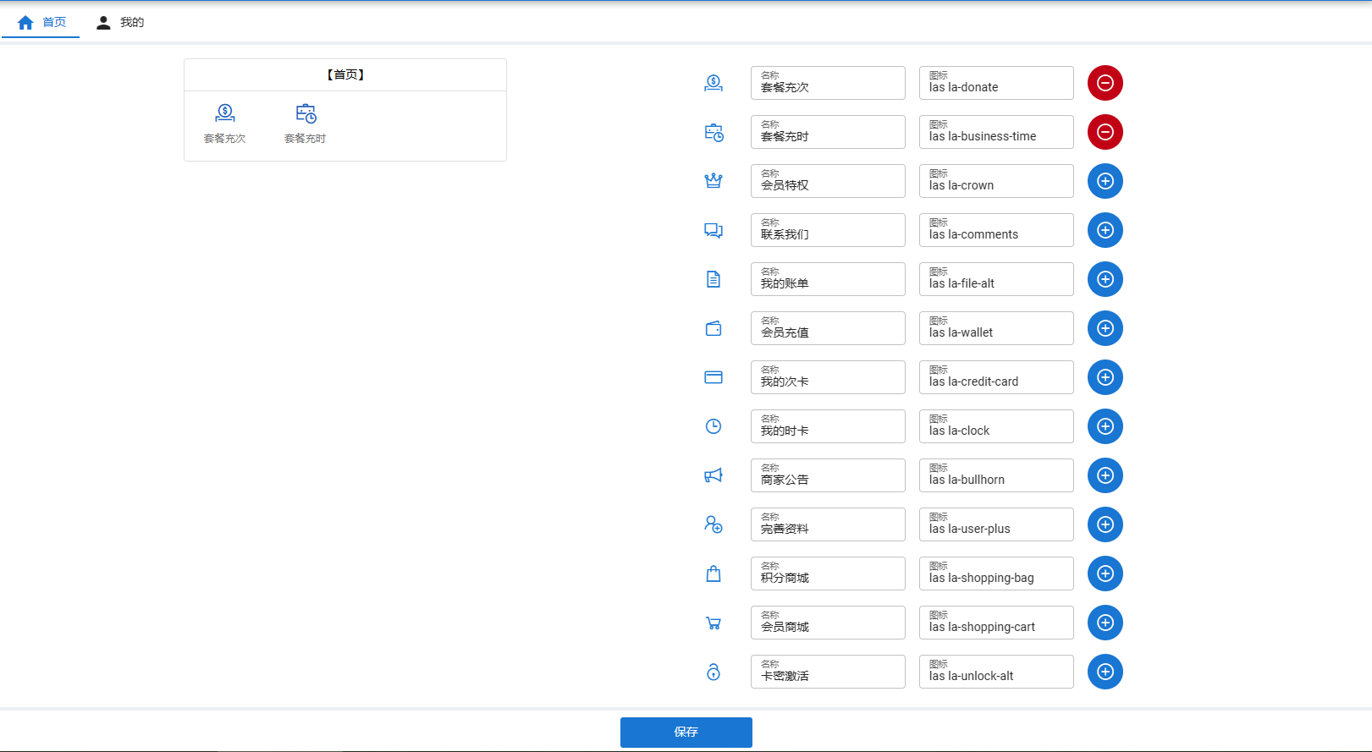Screen dimensions: 1372x752
Task: Remove the 套餐充时 item with red minus button
Action: tap(1105, 132)
